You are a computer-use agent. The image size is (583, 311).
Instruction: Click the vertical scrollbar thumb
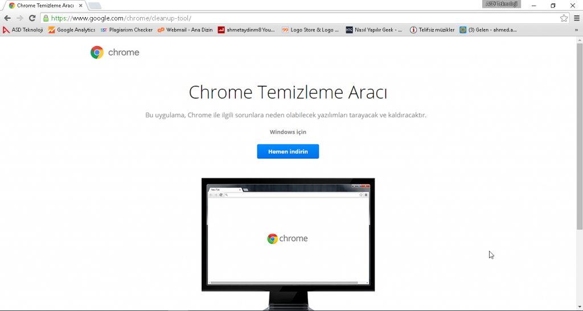(580, 136)
